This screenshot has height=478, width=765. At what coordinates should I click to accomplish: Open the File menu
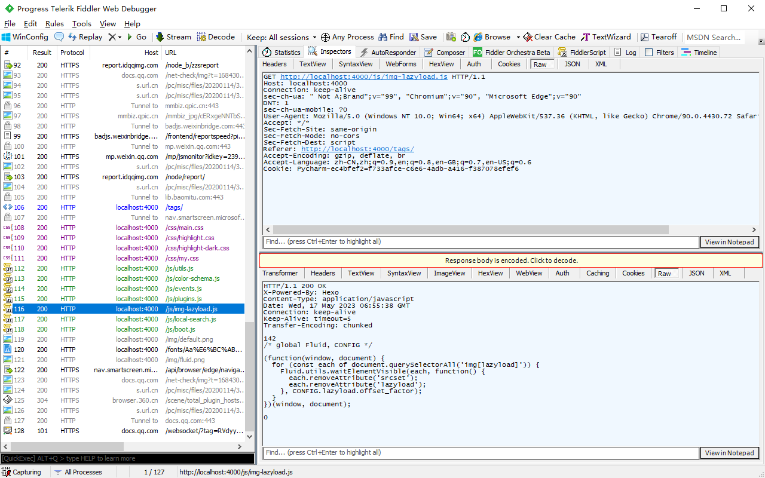10,24
